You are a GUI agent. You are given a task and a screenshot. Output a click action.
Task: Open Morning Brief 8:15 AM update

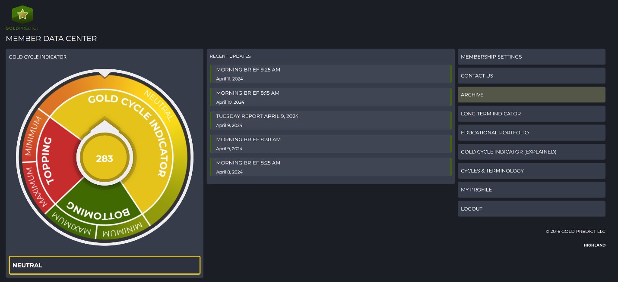click(331, 97)
